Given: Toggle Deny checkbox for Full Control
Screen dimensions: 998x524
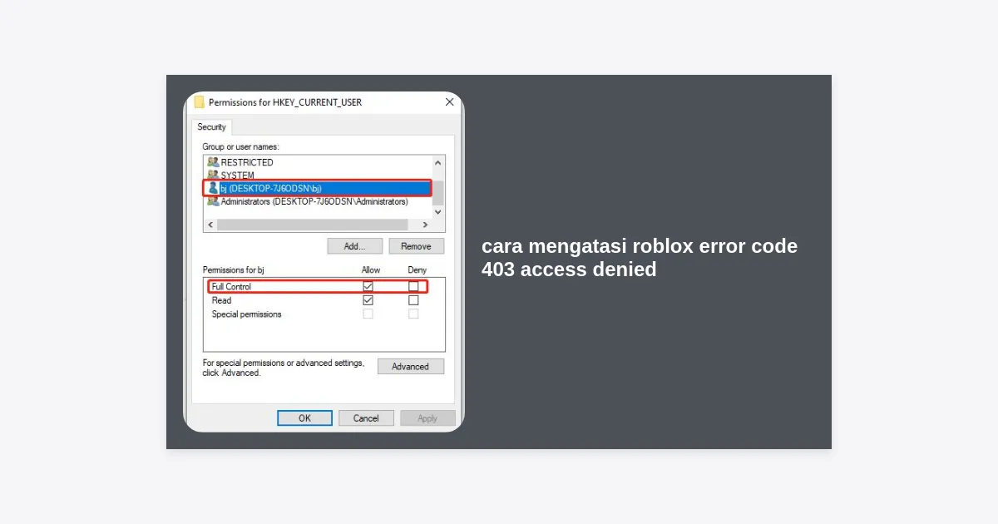Looking at the screenshot, I should point(413,286).
